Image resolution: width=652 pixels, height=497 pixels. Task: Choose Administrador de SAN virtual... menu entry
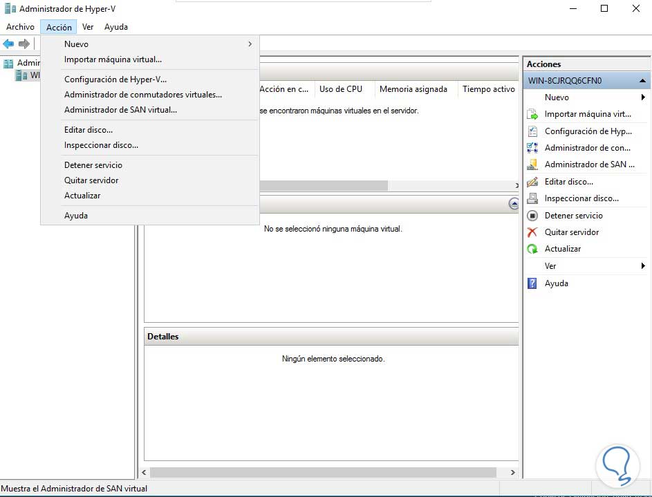click(x=150, y=110)
